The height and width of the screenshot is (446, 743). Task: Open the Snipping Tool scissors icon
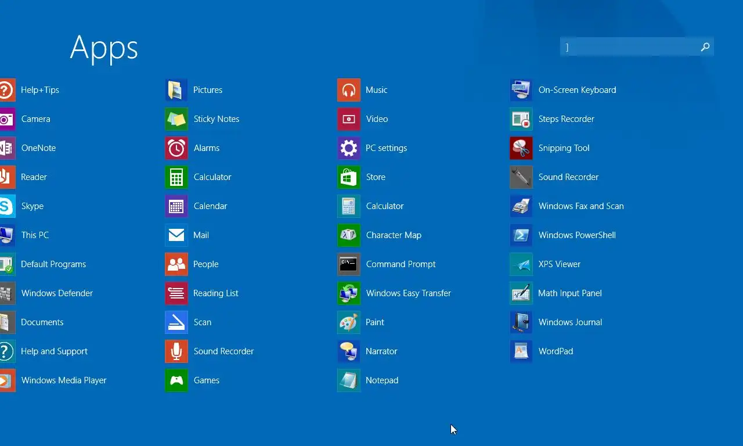pyautogui.click(x=521, y=148)
